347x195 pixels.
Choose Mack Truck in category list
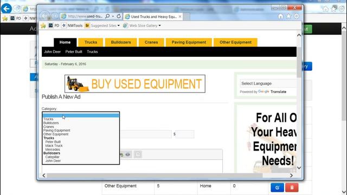(x=54, y=146)
